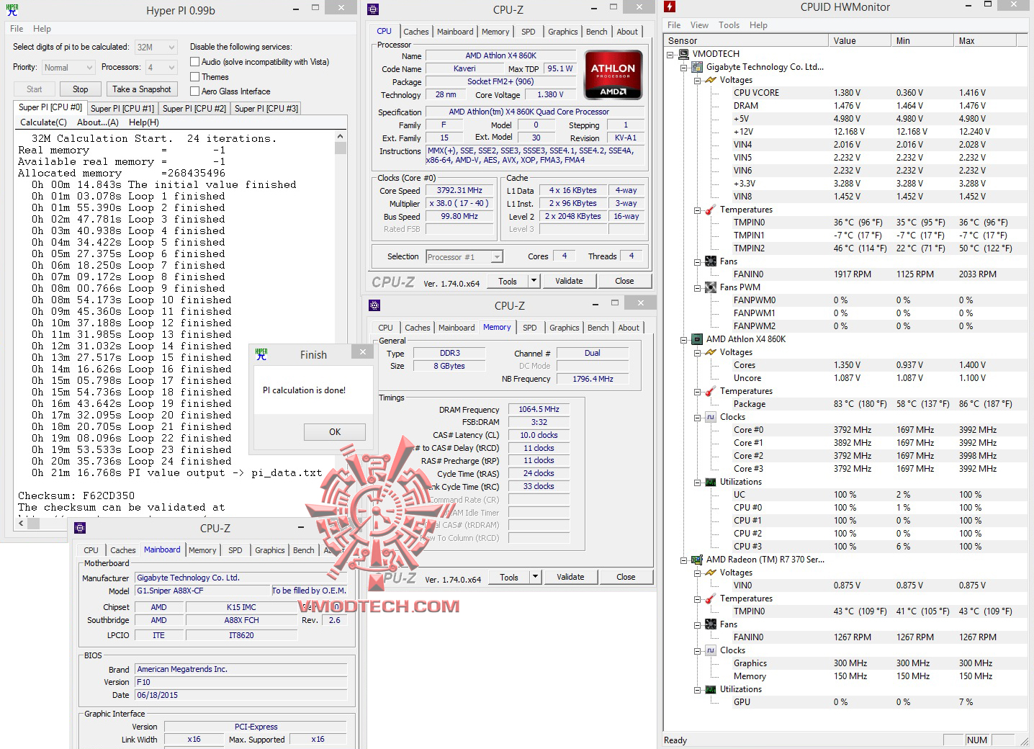The image size is (1034, 749).
Task: Collapse Utilizations under AMD Athlon X4 860K
Action: pyautogui.click(x=698, y=482)
